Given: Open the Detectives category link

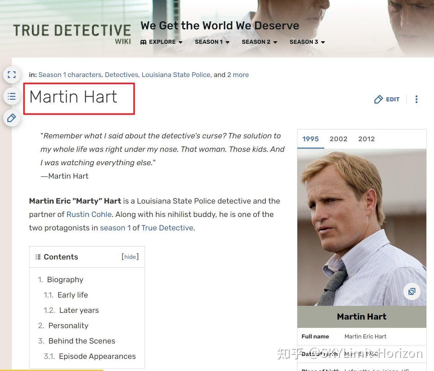Looking at the screenshot, I should 121,75.
